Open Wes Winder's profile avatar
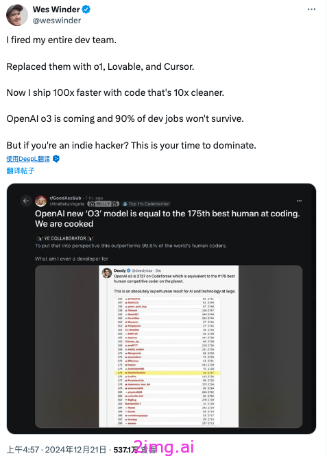The width and height of the screenshot is (327, 456). pos(17,15)
